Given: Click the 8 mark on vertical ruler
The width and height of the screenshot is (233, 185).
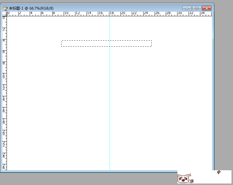Looking at the screenshot, I should tap(4, 63).
